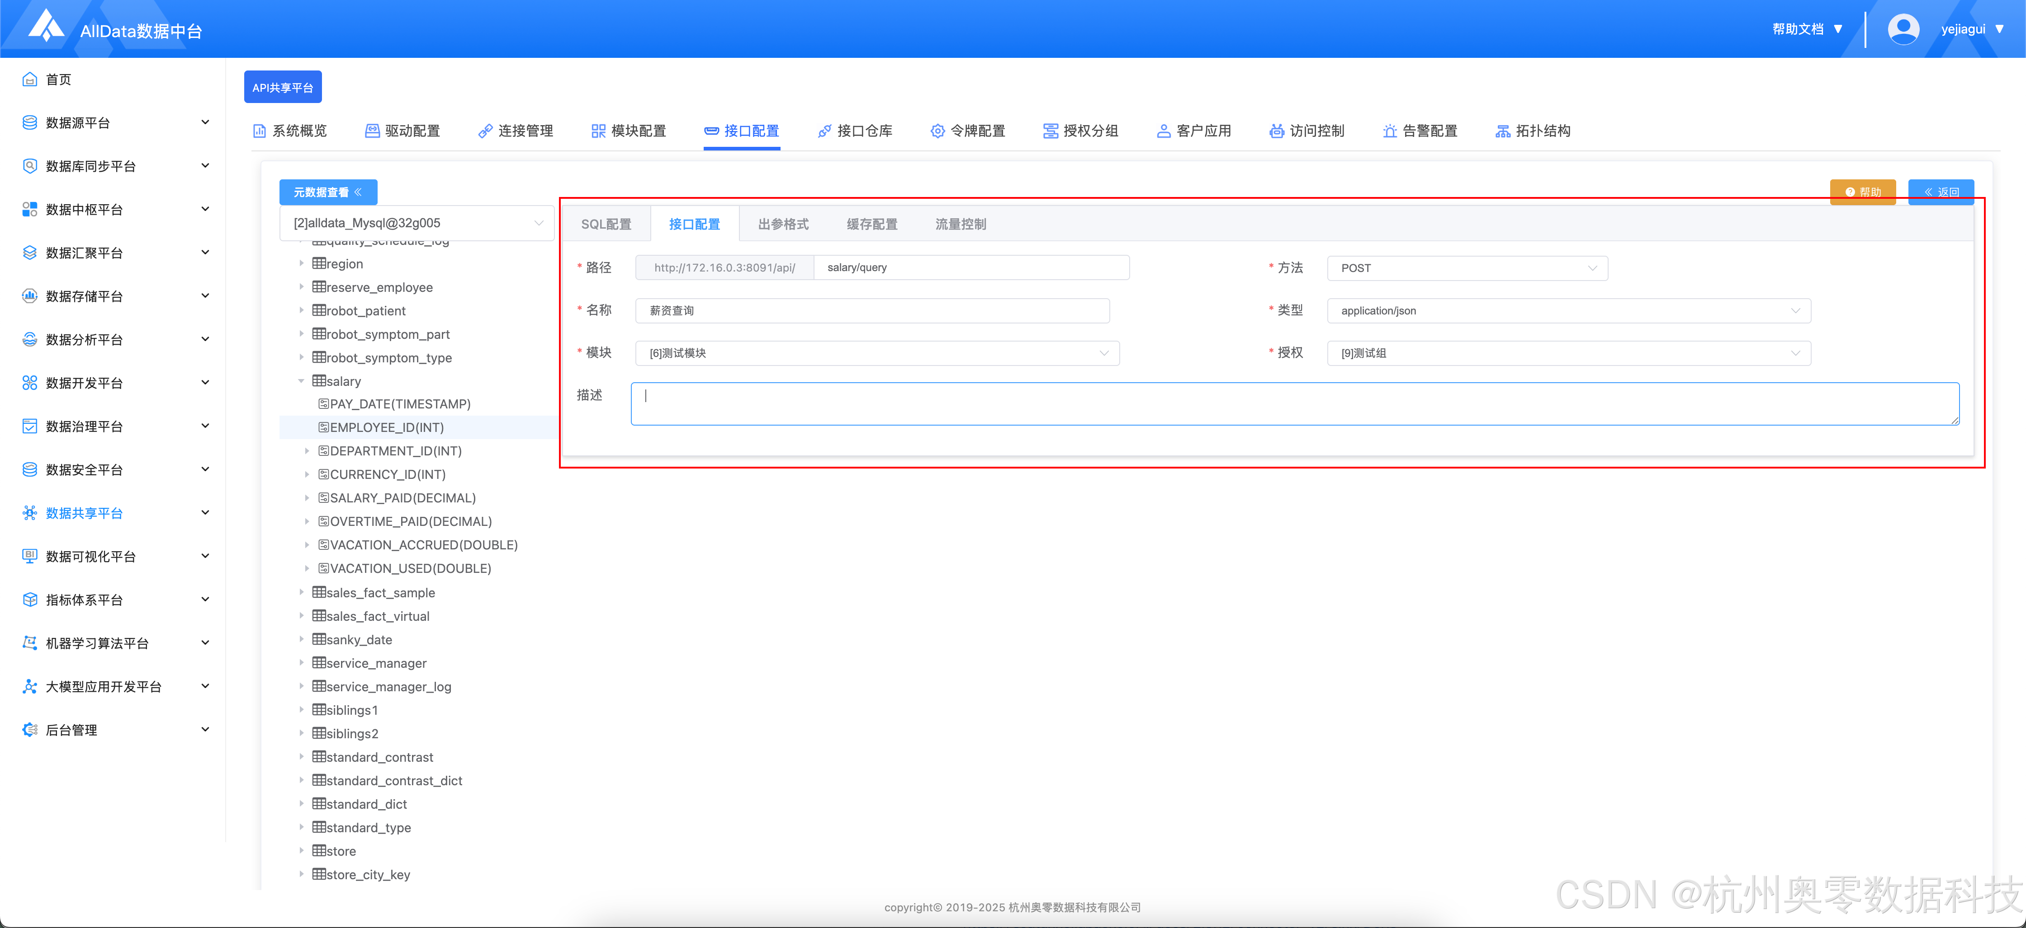Switch to the SQL配置 tab
This screenshot has height=928, width=2026.
click(x=606, y=224)
